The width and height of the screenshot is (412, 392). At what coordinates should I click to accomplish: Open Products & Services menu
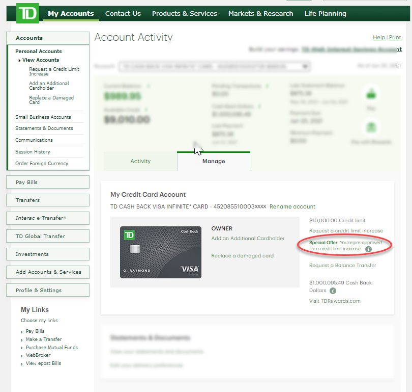[x=184, y=14]
